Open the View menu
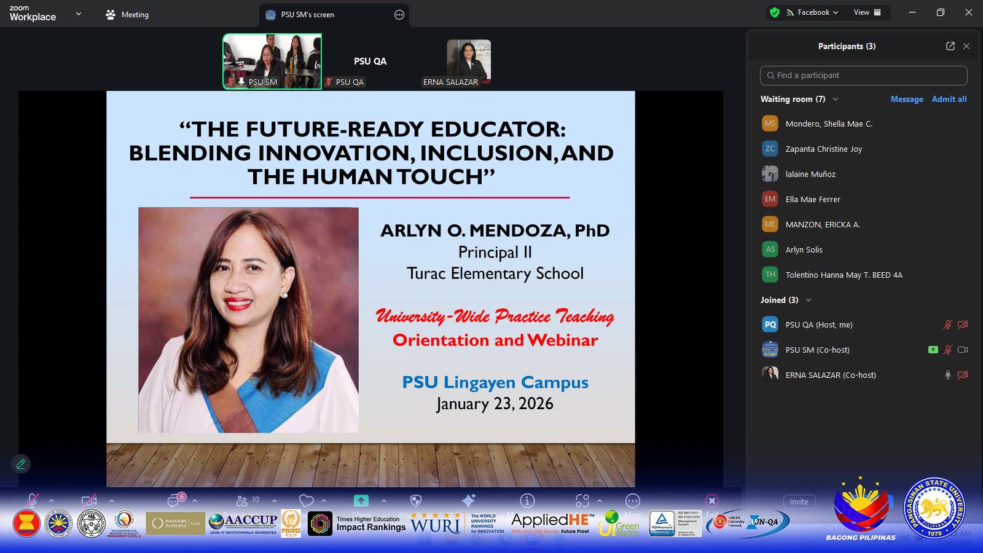Viewport: 983px width, 553px height. point(867,12)
